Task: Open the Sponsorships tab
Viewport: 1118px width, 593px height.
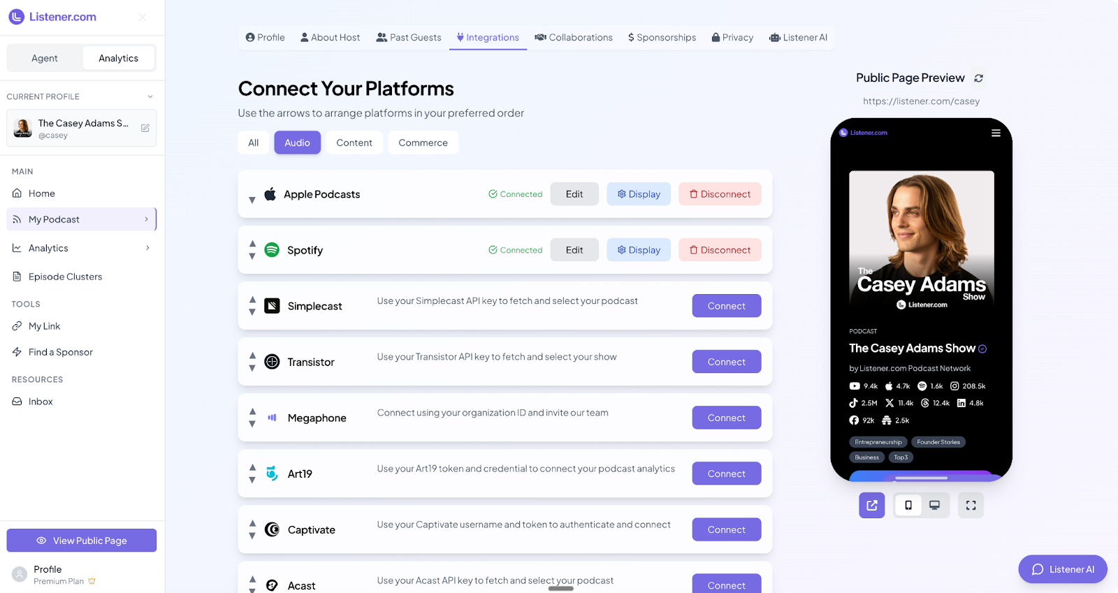Action: coord(662,38)
